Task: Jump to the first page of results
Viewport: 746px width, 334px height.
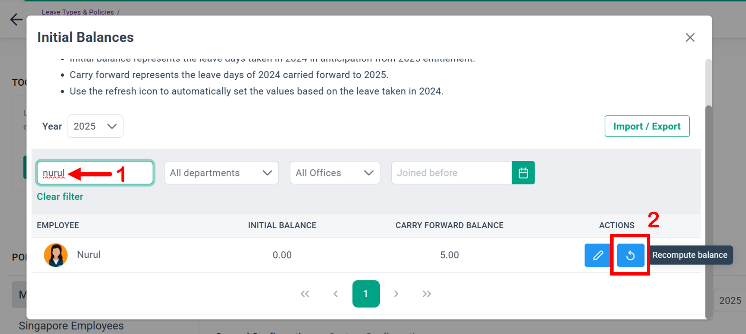Action: [x=305, y=294]
